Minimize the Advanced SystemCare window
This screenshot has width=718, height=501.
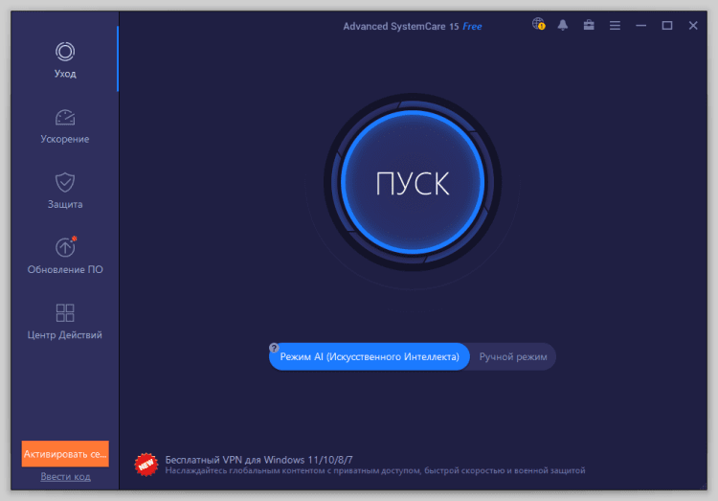pos(641,26)
